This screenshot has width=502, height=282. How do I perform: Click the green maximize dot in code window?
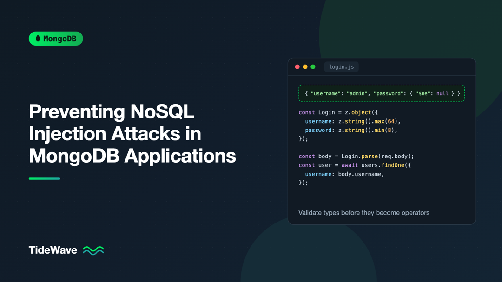point(313,67)
